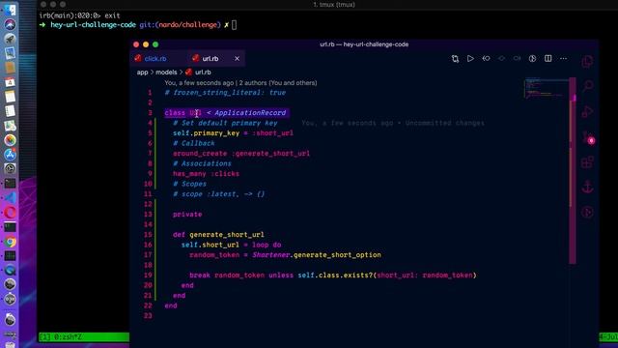Click 'self.primary_key' on line 5

point(206,133)
